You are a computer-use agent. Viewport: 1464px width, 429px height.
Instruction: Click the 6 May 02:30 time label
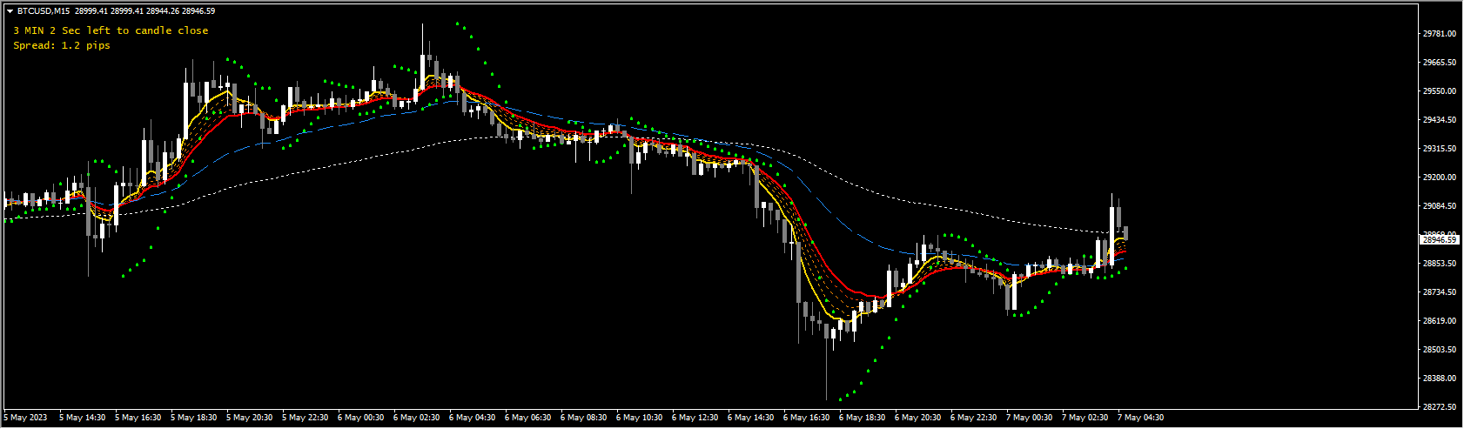pyautogui.click(x=417, y=418)
